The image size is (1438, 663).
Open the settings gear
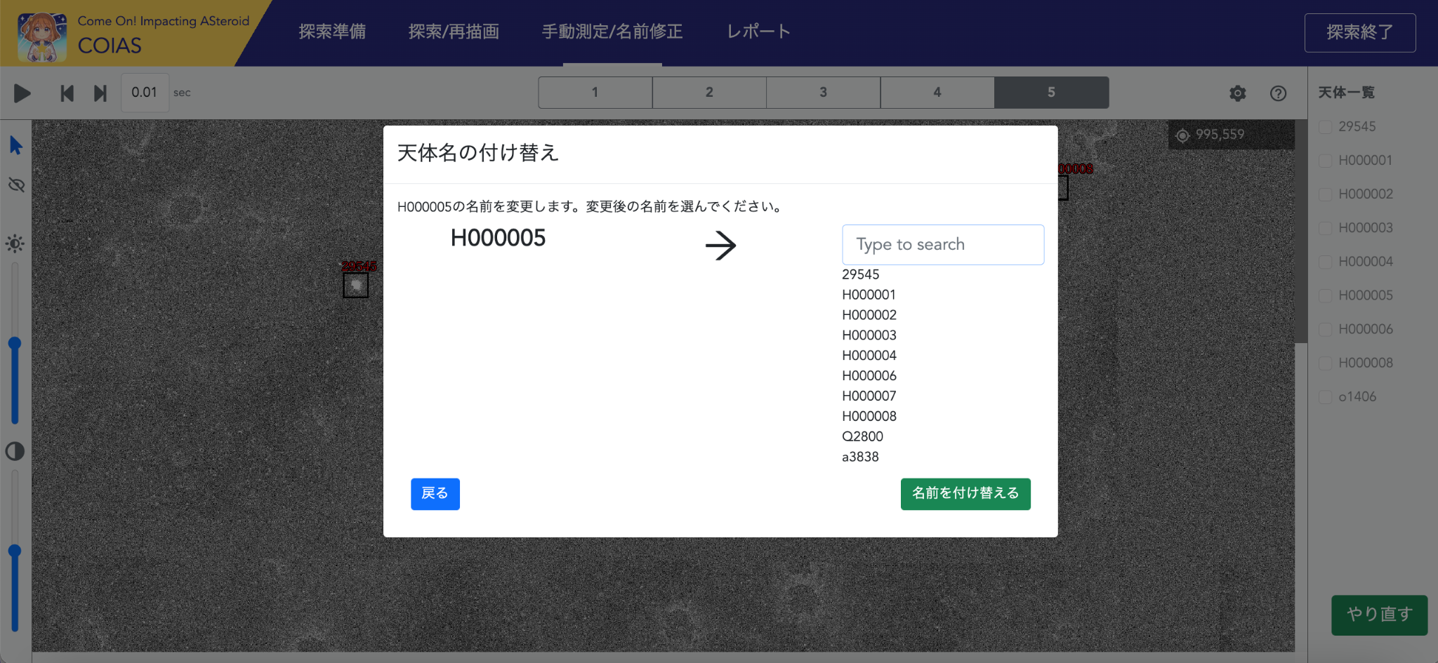tap(1238, 93)
